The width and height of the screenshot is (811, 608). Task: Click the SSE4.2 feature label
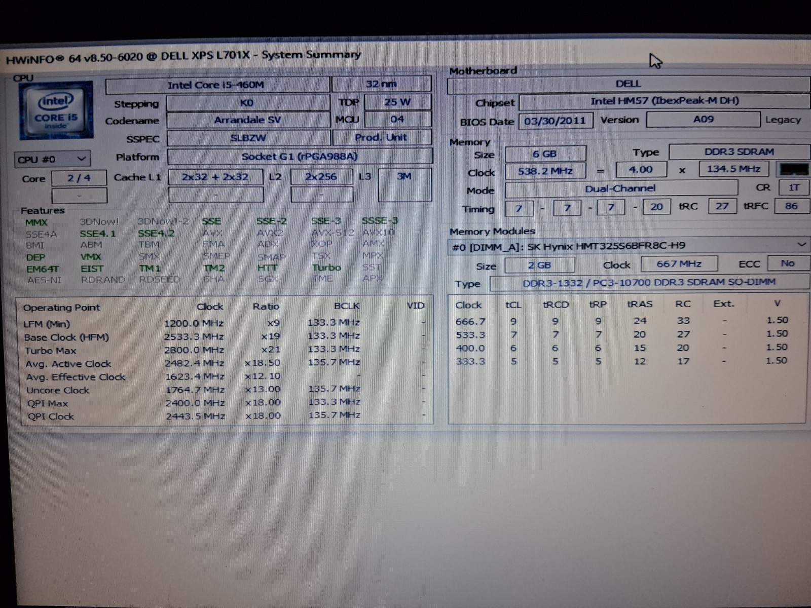click(156, 234)
